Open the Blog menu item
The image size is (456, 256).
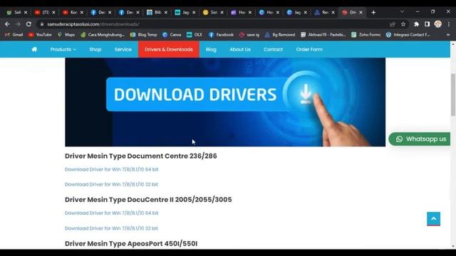coord(211,49)
